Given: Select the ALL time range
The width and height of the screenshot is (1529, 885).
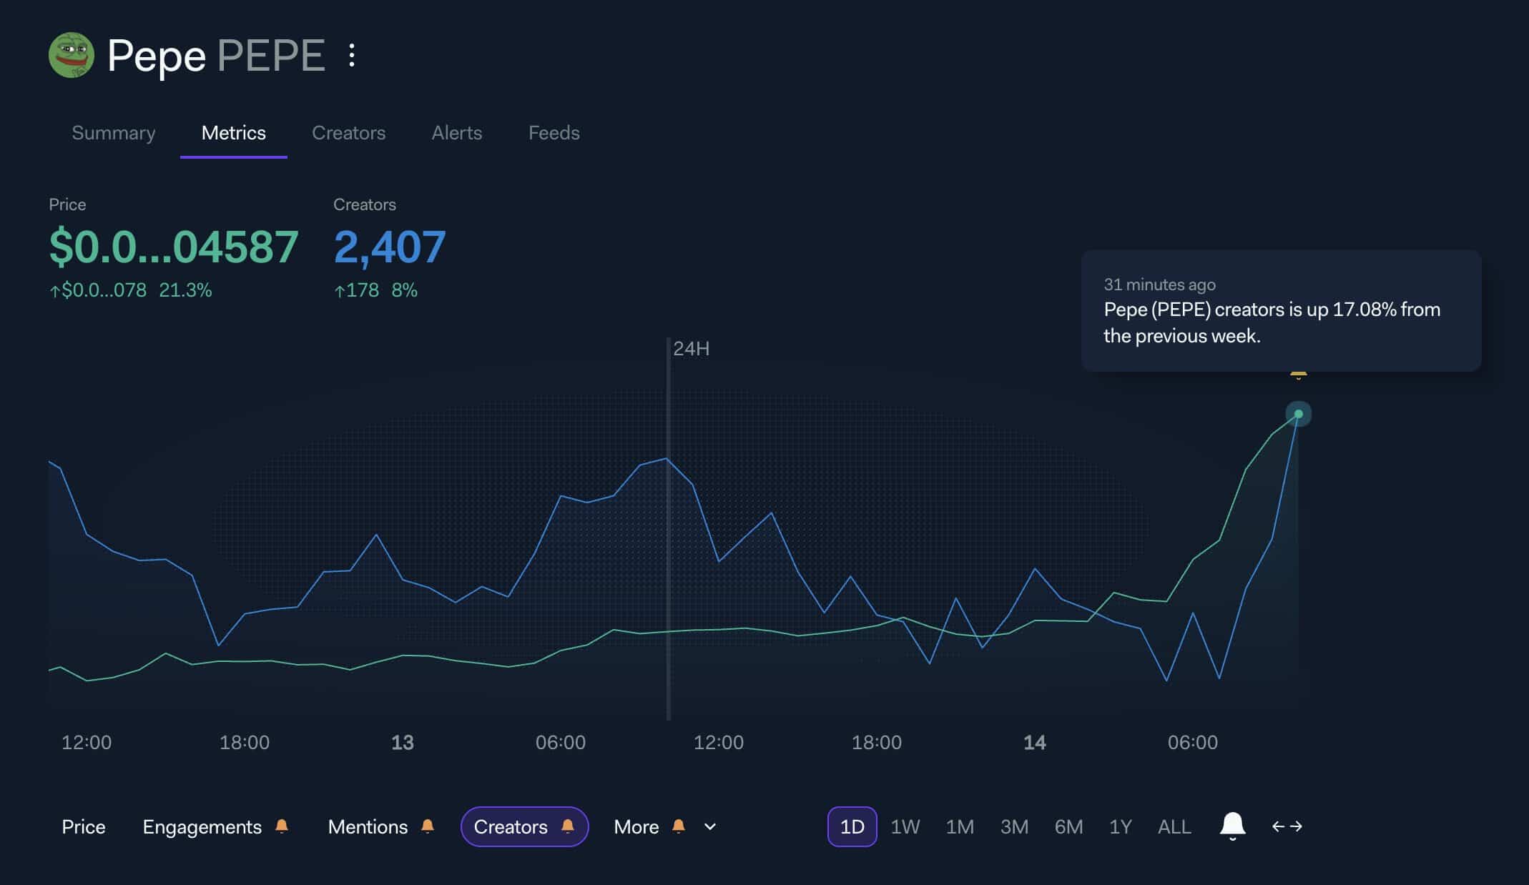Looking at the screenshot, I should pos(1174,827).
